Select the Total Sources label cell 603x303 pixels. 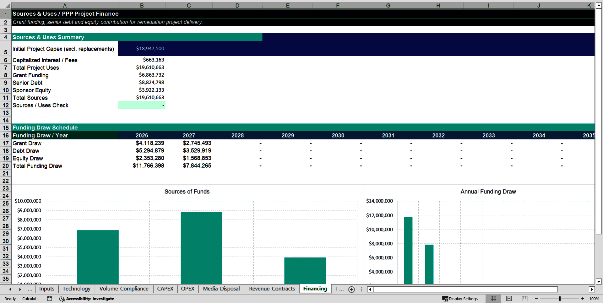click(65, 98)
